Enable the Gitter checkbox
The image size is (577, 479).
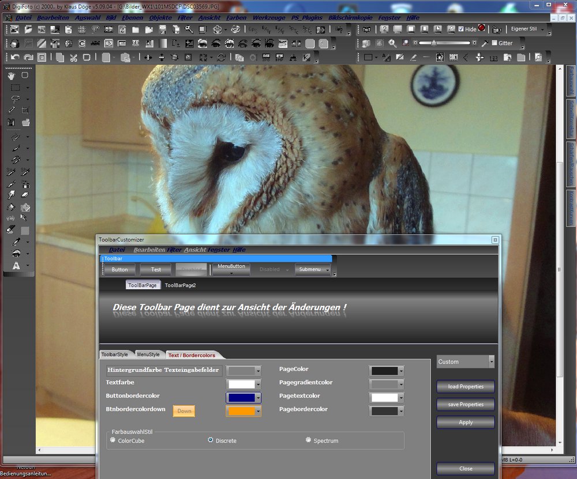click(494, 43)
